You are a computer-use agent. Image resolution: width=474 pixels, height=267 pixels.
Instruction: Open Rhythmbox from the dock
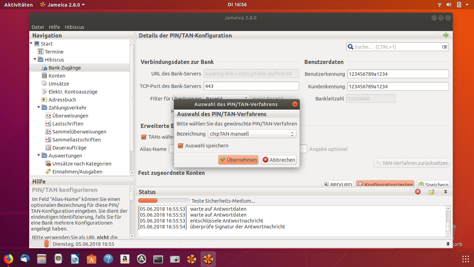(58, 259)
